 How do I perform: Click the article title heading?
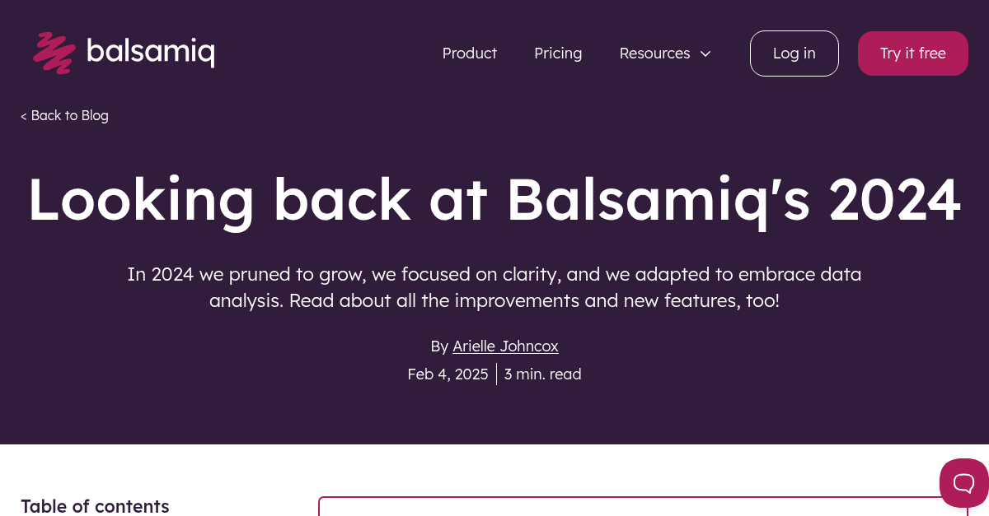(494, 199)
